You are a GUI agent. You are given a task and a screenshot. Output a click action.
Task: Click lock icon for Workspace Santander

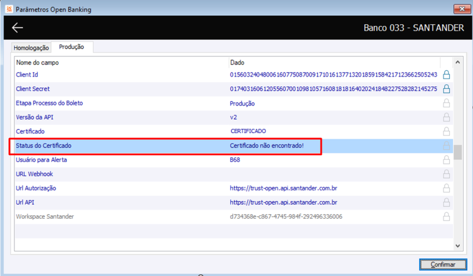click(446, 216)
